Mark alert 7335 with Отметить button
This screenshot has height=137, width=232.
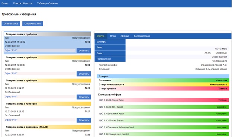coord(84,51)
